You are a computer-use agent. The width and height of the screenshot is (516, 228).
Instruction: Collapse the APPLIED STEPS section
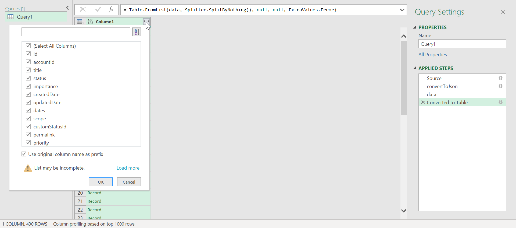click(415, 68)
